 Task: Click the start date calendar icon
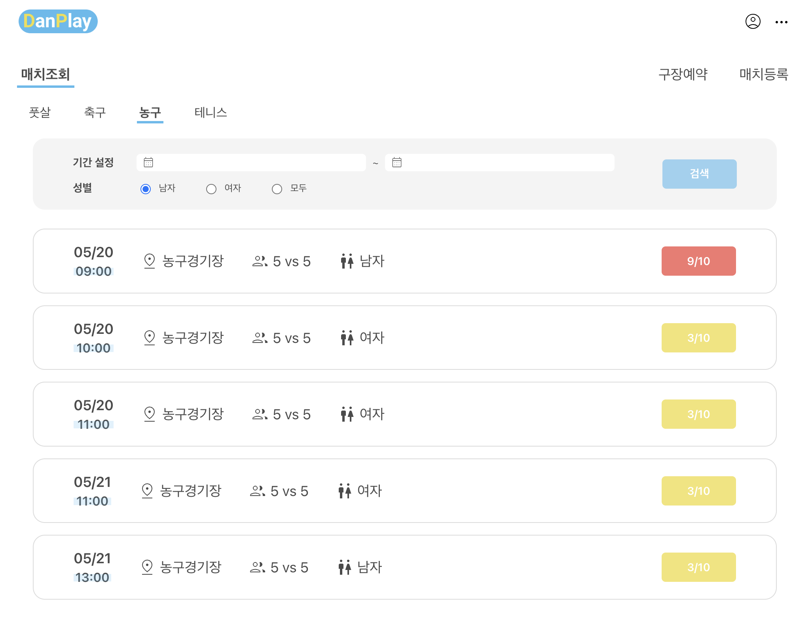click(x=148, y=163)
